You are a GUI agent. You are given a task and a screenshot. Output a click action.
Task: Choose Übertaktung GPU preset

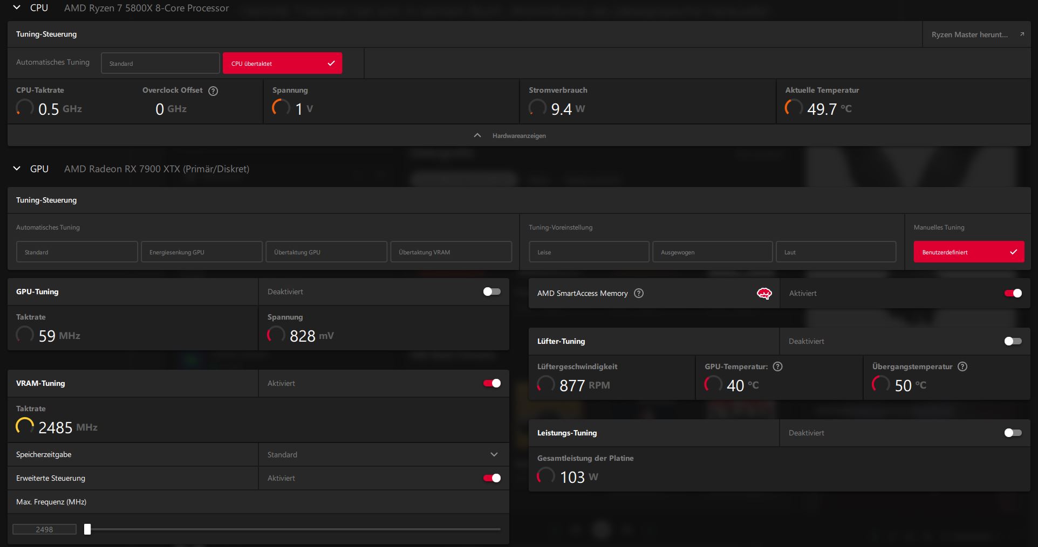[x=326, y=252]
